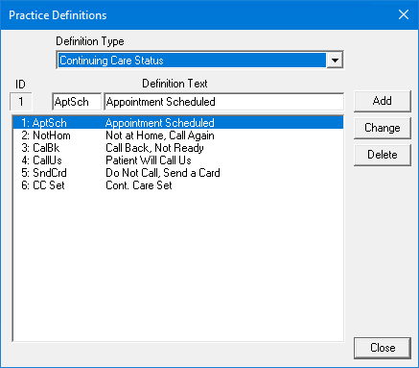This screenshot has width=419, height=368.
Task: Click the Change button
Action: (382, 128)
